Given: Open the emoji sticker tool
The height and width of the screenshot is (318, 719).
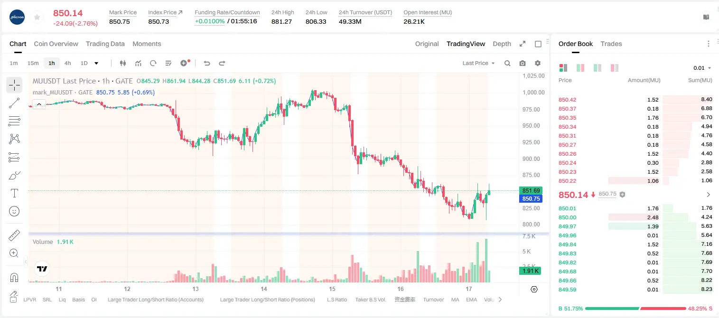Looking at the screenshot, I should click(14, 211).
